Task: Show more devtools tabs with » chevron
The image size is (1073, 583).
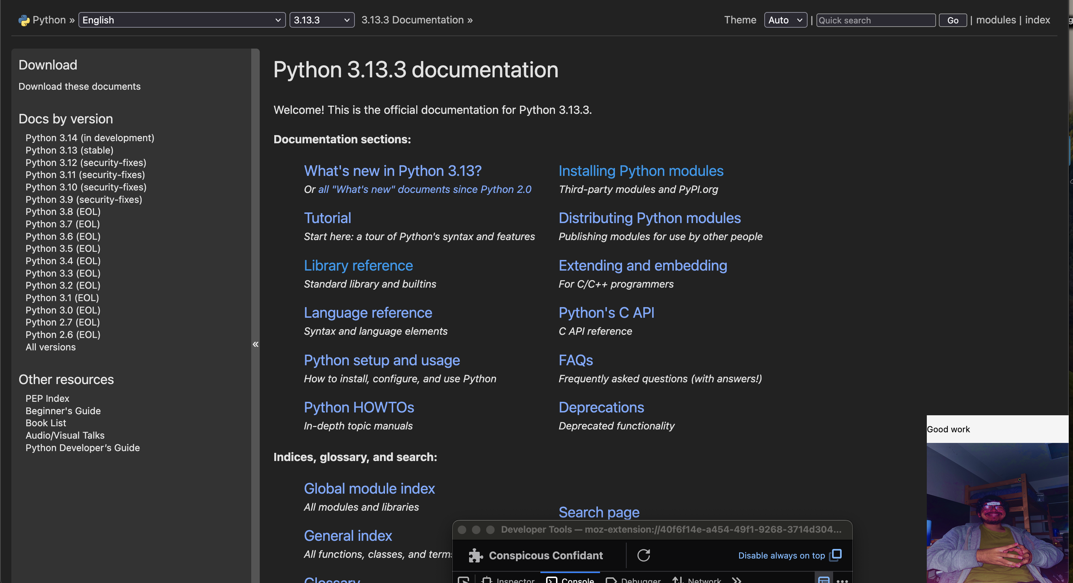Action: pyautogui.click(x=736, y=580)
